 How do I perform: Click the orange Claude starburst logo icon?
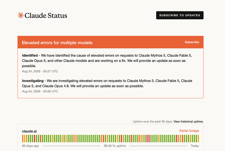click(x=21, y=15)
